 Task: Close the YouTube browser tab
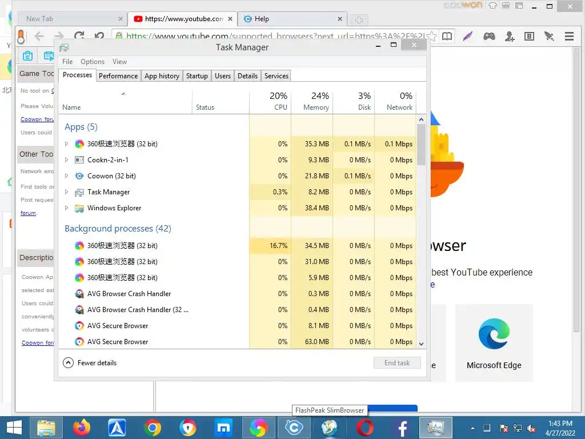coord(230,19)
